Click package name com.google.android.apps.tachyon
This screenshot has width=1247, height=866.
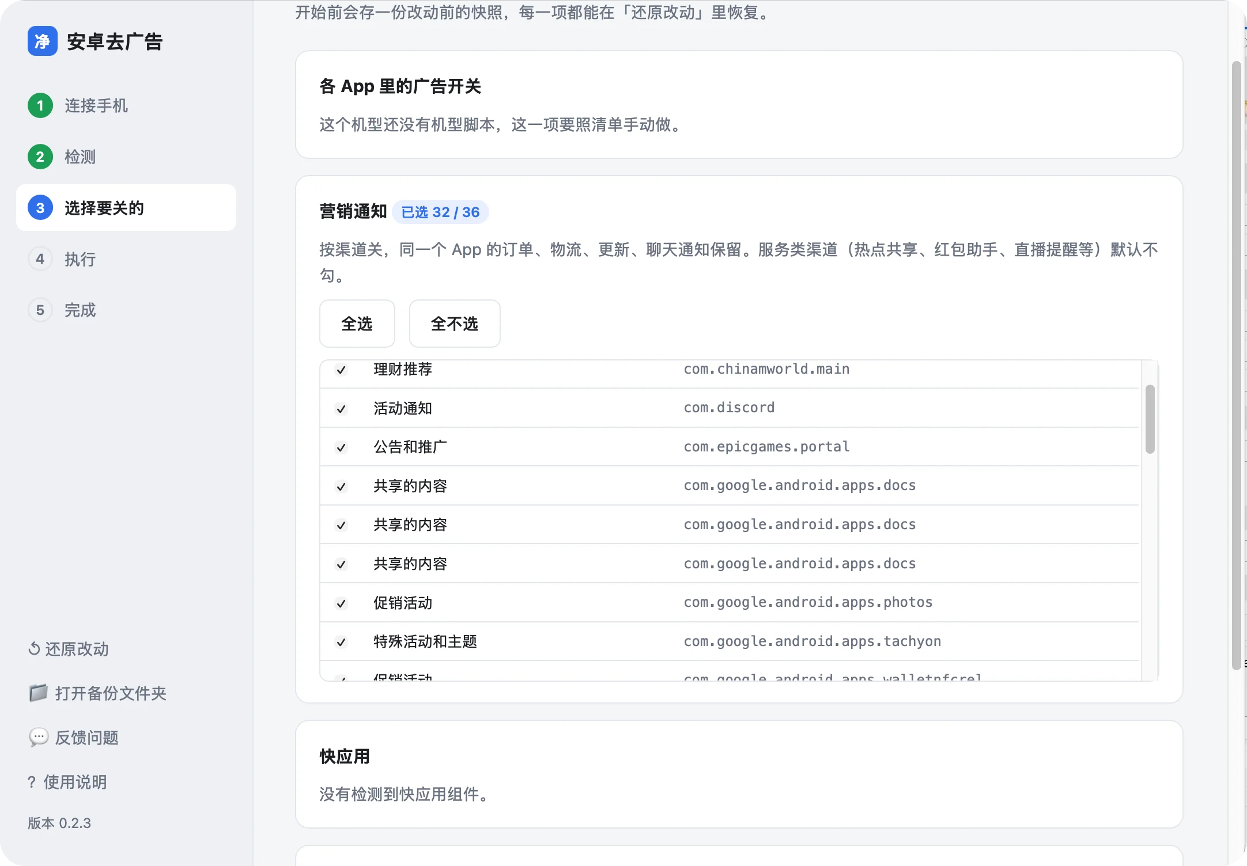click(x=812, y=641)
